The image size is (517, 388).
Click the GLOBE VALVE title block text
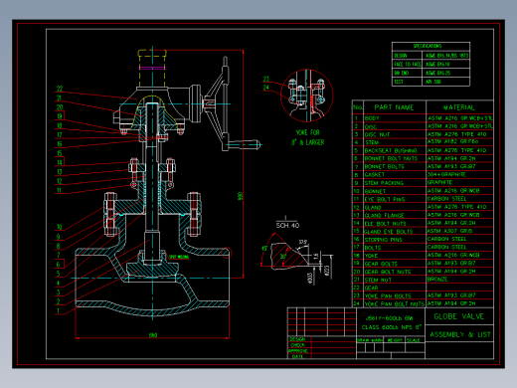tap(459, 316)
